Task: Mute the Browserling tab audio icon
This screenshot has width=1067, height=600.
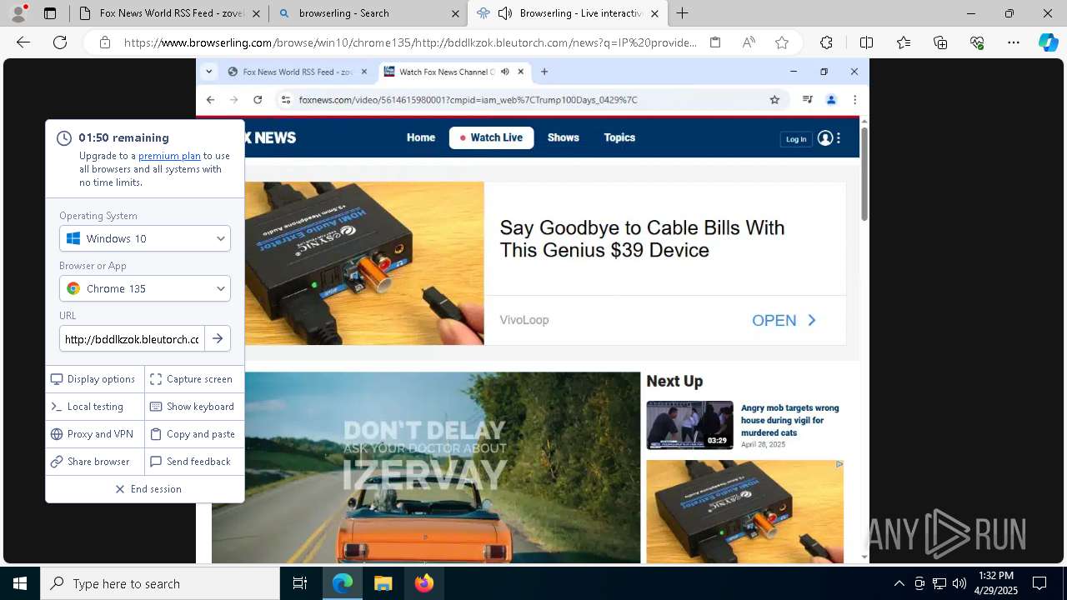Action: pos(504,13)
